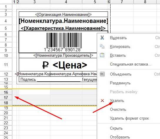Click the Номенклатура.Артикул cell in row 12

[x=66, y=74]
